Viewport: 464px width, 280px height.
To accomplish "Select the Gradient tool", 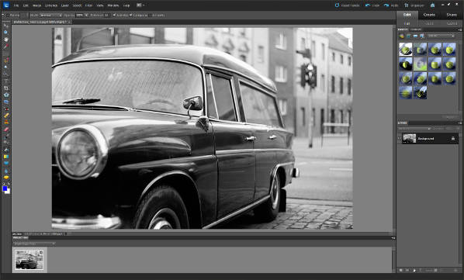I will point(5,157).
